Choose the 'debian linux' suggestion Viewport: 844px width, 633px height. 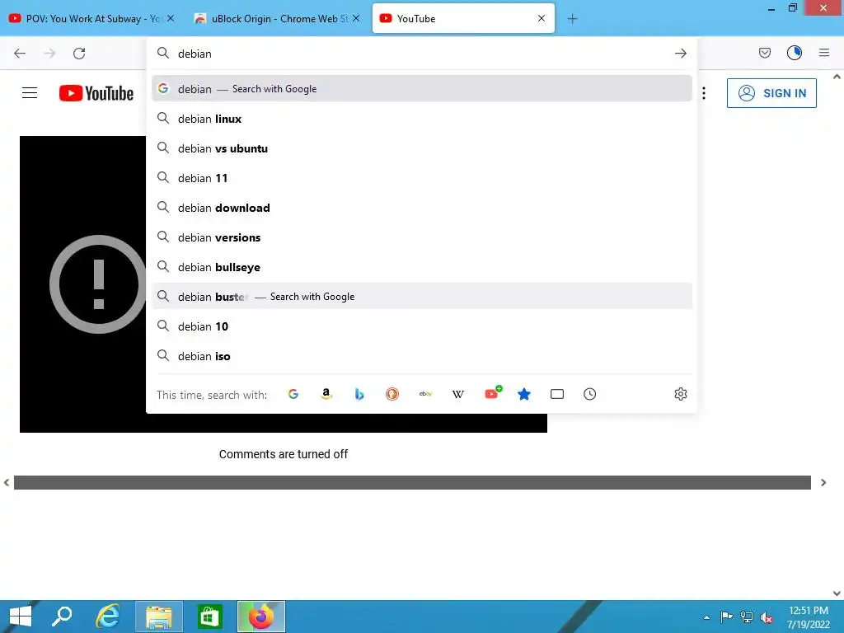[x=421, y=119]
